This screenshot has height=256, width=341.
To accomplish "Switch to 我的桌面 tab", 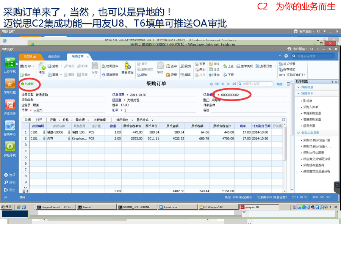I will pyautogui.click(x=30, y=57).
